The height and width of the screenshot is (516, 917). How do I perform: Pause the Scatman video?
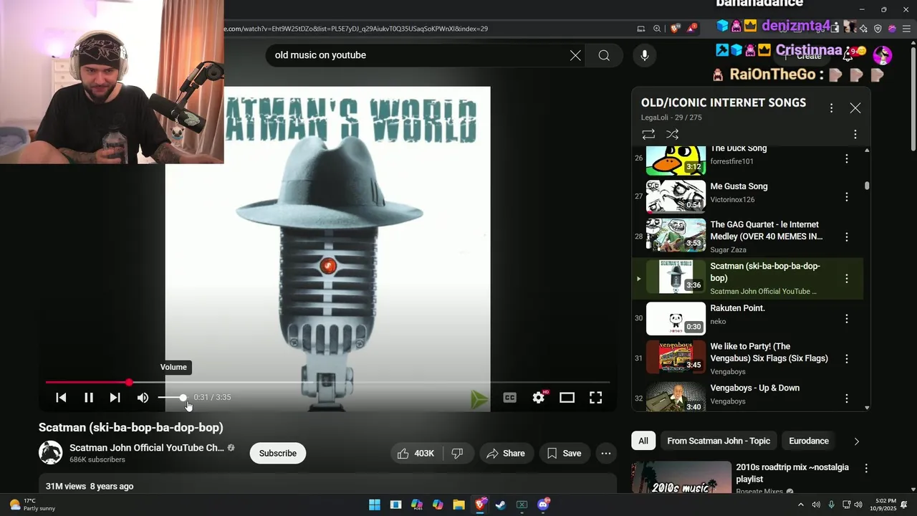click(x=89, y=397)
